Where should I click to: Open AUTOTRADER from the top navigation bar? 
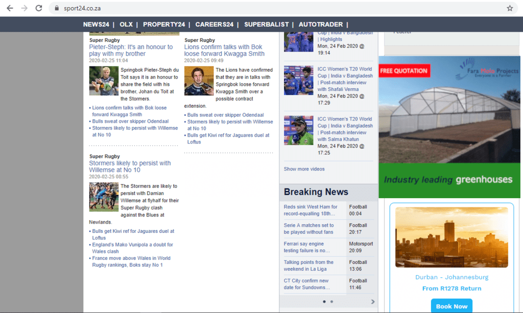[320, 25]
